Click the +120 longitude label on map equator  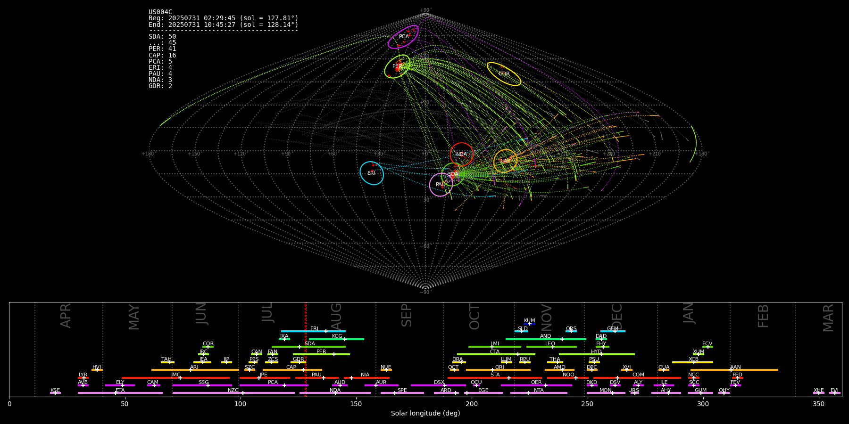click(x=240, y=154)
